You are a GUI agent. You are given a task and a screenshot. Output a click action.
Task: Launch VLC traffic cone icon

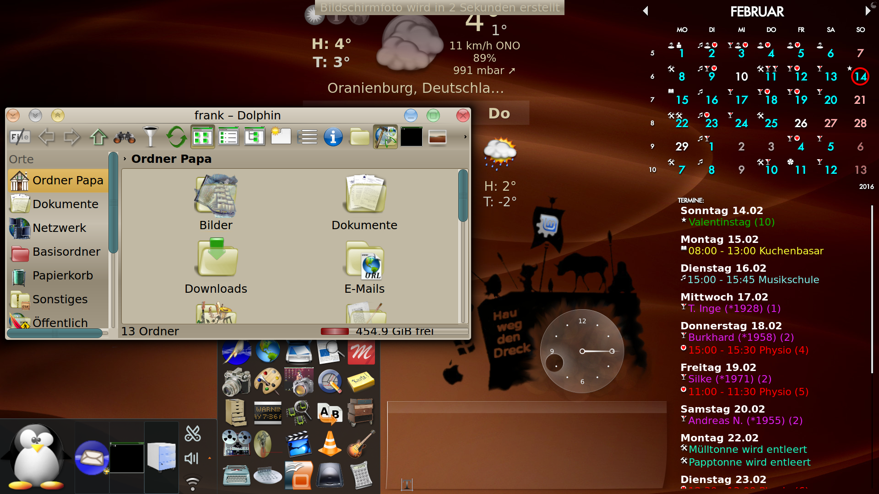click(x=330, y=443)
